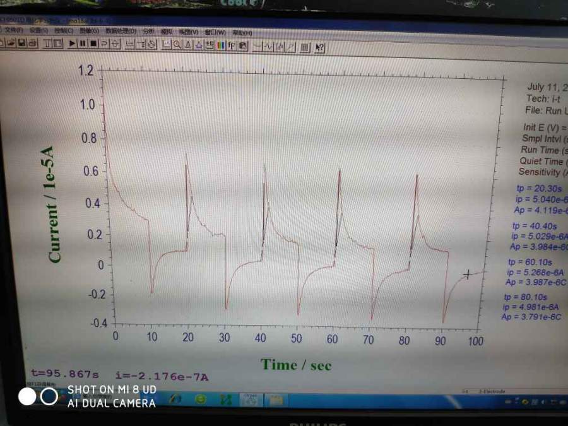Viewport: 568px width, 426px height.
Task: Open the 数据处理(D) menu
Action: 121,31
